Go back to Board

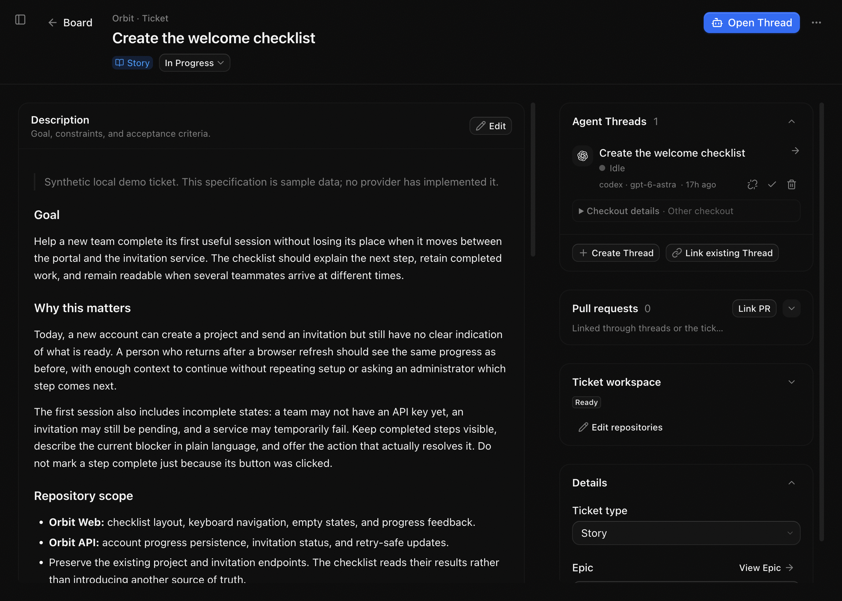click(70, 23)
